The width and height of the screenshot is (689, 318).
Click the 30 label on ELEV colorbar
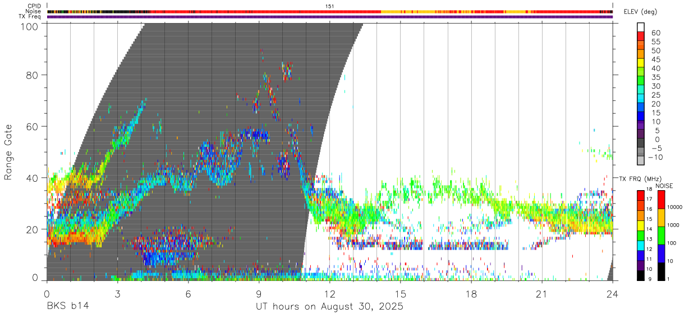coord(655,86)
